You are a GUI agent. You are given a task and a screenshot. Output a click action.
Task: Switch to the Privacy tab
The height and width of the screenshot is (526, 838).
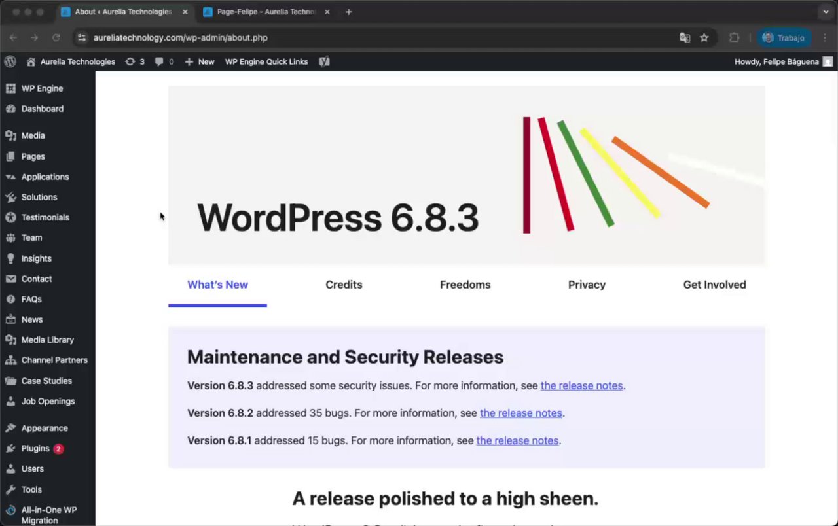tap(587, 285)
